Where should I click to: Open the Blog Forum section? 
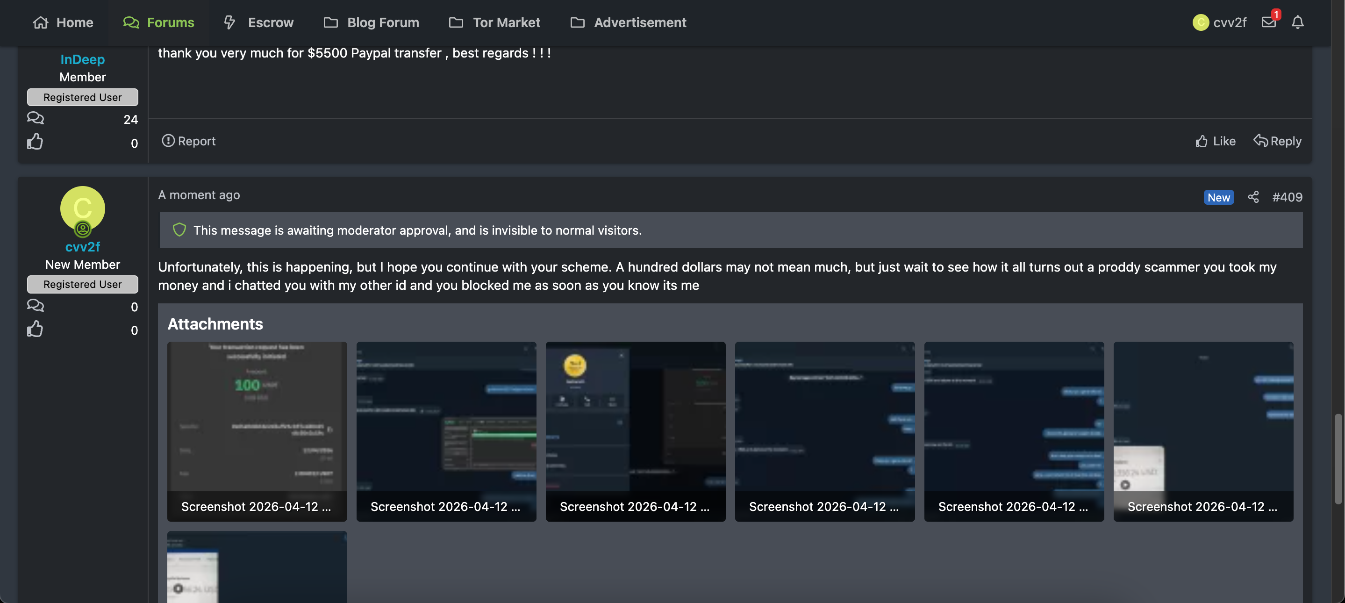click(371, 22)
